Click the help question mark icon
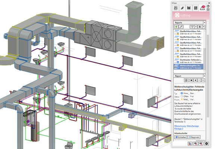215x149 pixels. 208,6
